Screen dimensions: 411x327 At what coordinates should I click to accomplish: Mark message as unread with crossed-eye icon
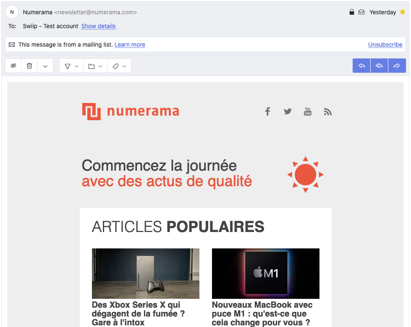point(13,66)
